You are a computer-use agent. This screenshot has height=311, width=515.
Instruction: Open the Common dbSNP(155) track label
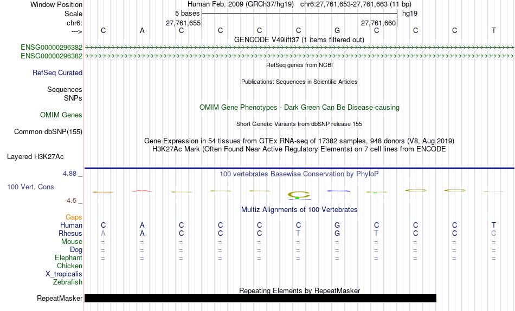[x=48, y=132]
